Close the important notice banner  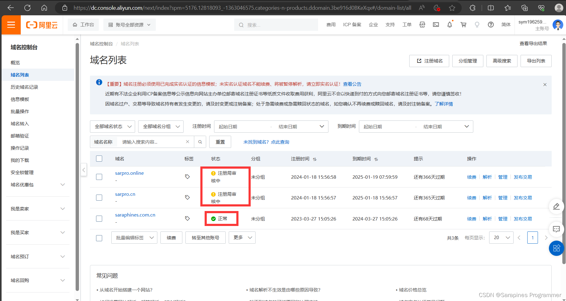coord(545,84)
